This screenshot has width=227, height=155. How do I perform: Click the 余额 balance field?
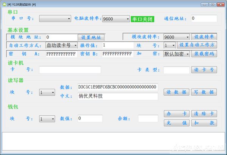tap(148, 118)
